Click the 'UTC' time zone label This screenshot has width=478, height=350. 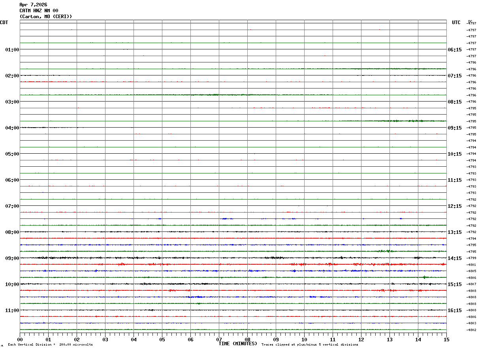(x=456, y=23)
